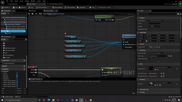
Task: Click Add in the Components panel
Action: click(3, 14)
